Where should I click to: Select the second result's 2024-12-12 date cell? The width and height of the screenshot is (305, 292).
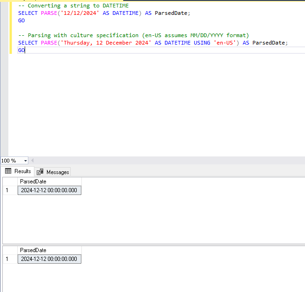[49, 259]
